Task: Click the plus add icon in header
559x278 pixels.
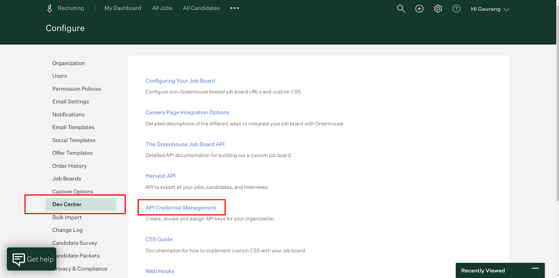Action: [x=419, y=9]
